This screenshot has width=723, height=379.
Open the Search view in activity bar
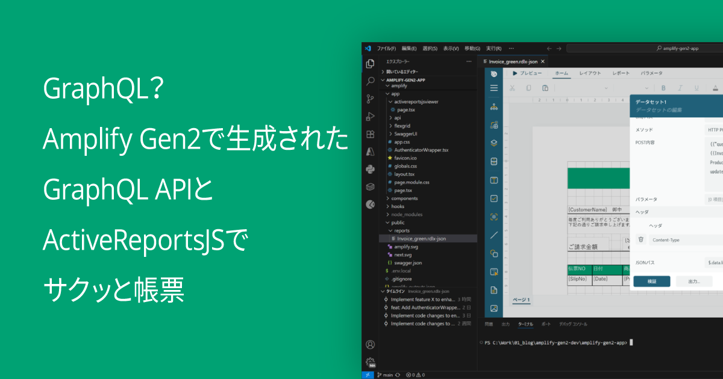click(x=371, y=81)
